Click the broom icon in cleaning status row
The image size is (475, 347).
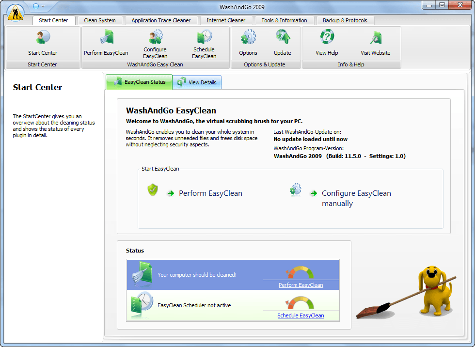tap(142, 273)
